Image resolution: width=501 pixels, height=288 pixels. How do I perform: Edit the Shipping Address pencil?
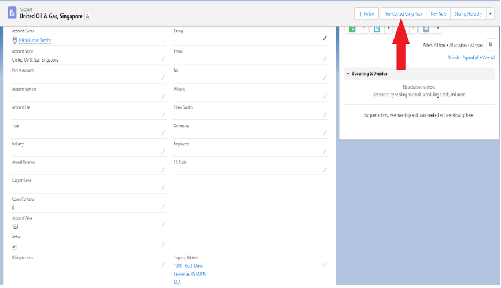point(325,264)
